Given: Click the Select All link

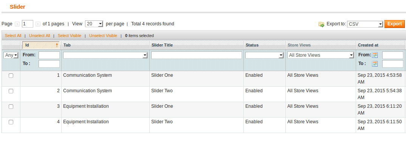Looking at the screenshot, I should tap(13, 36).
